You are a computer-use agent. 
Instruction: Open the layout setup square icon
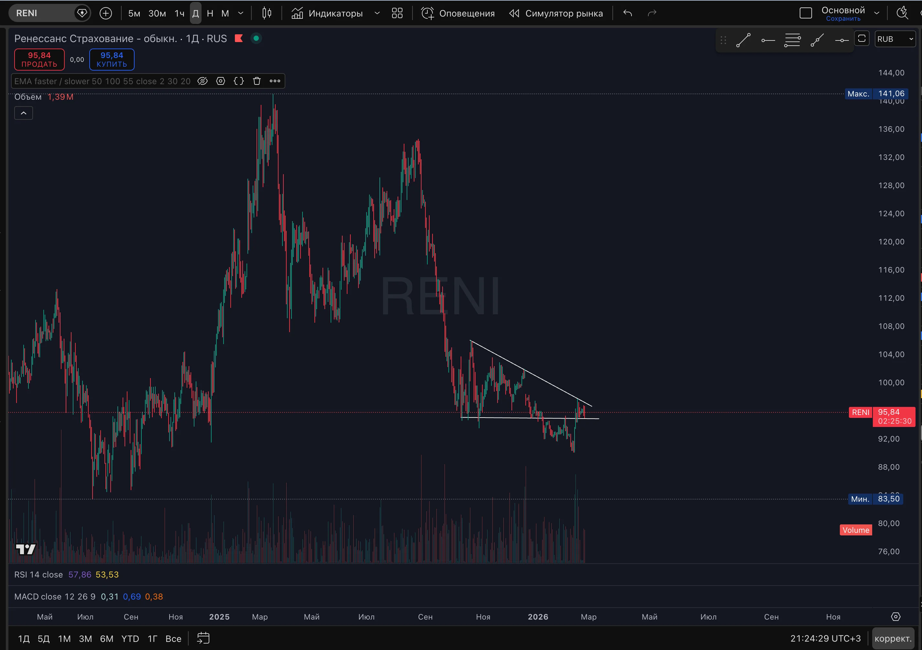click(806, 13)
